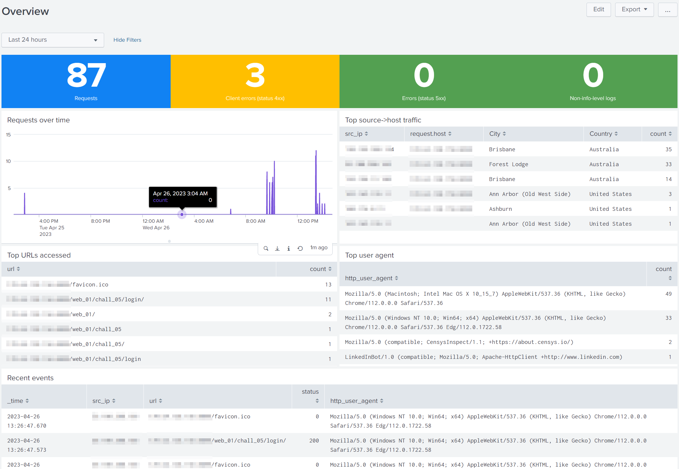Click the Errors status 5xx tile
This screenshot has width=679, height=469.
tap(424, 81)
